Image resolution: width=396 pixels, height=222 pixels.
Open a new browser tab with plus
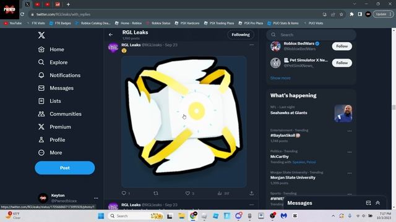click(x=68, y=4)
